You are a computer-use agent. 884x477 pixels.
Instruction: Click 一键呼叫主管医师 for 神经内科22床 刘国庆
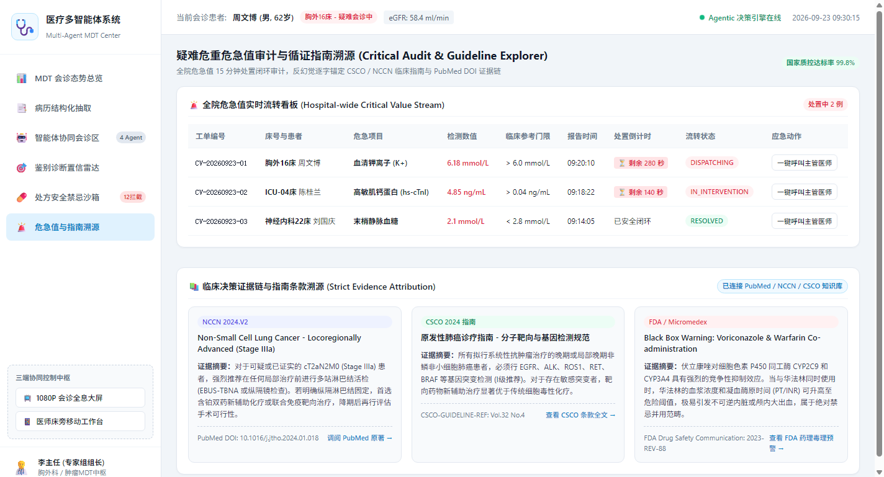point(804,221)
